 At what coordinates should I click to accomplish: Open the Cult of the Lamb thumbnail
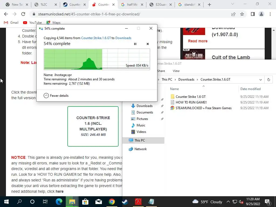[194, 54]
